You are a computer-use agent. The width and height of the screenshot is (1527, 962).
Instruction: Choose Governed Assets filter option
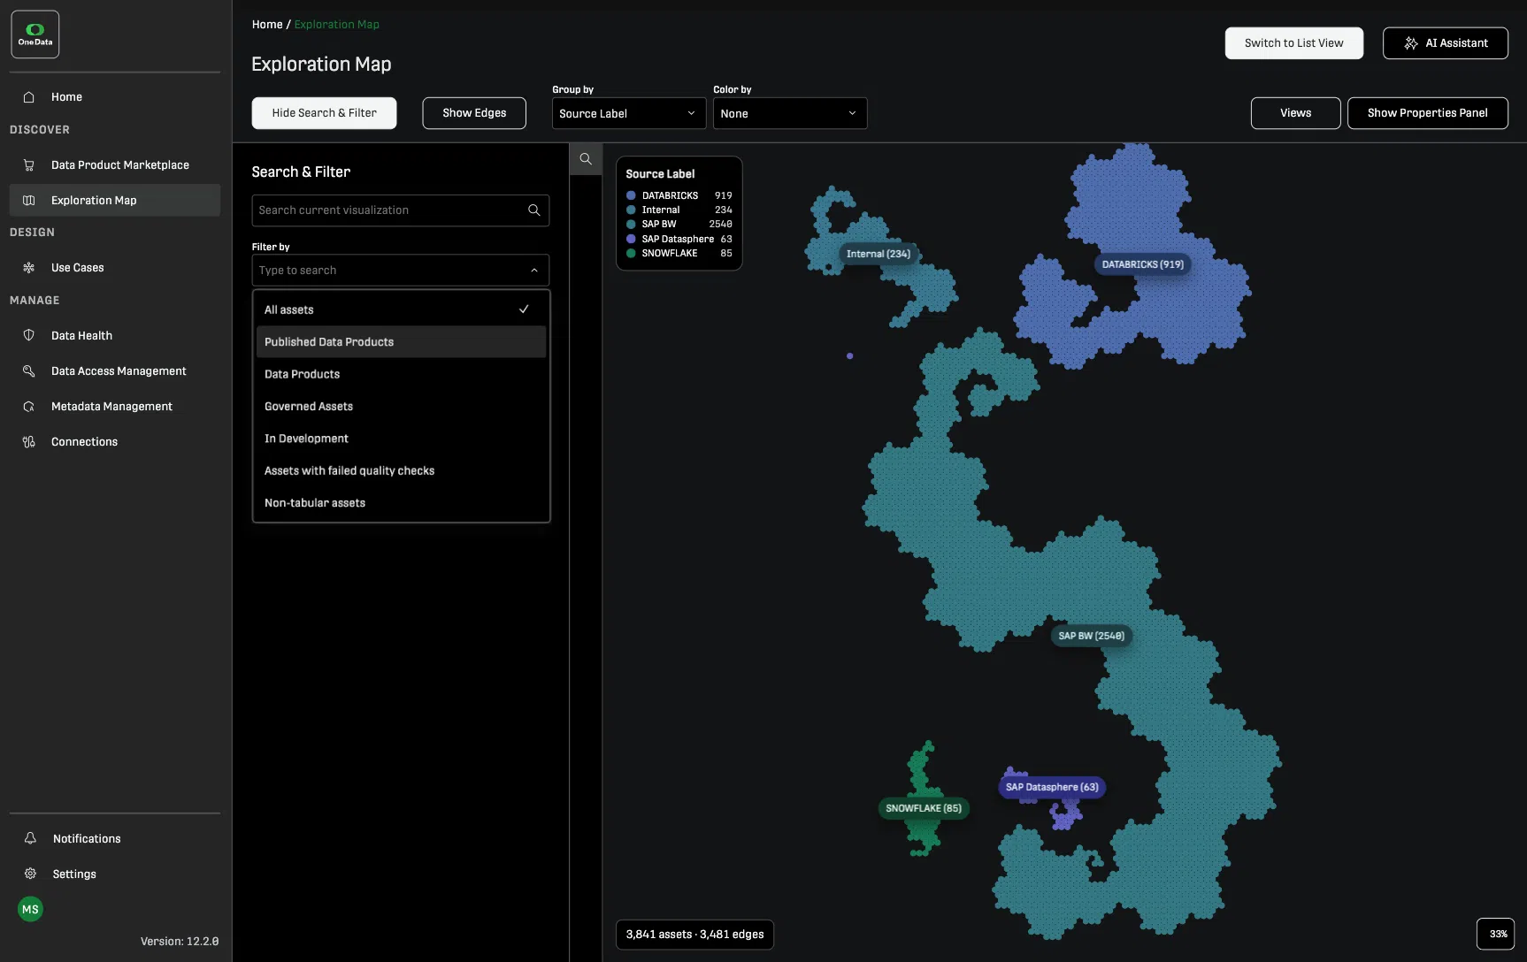click(x=401, y=407)
